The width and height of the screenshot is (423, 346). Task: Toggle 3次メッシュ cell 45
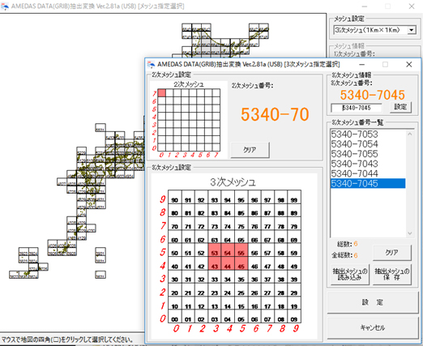[x=241, y=263]
